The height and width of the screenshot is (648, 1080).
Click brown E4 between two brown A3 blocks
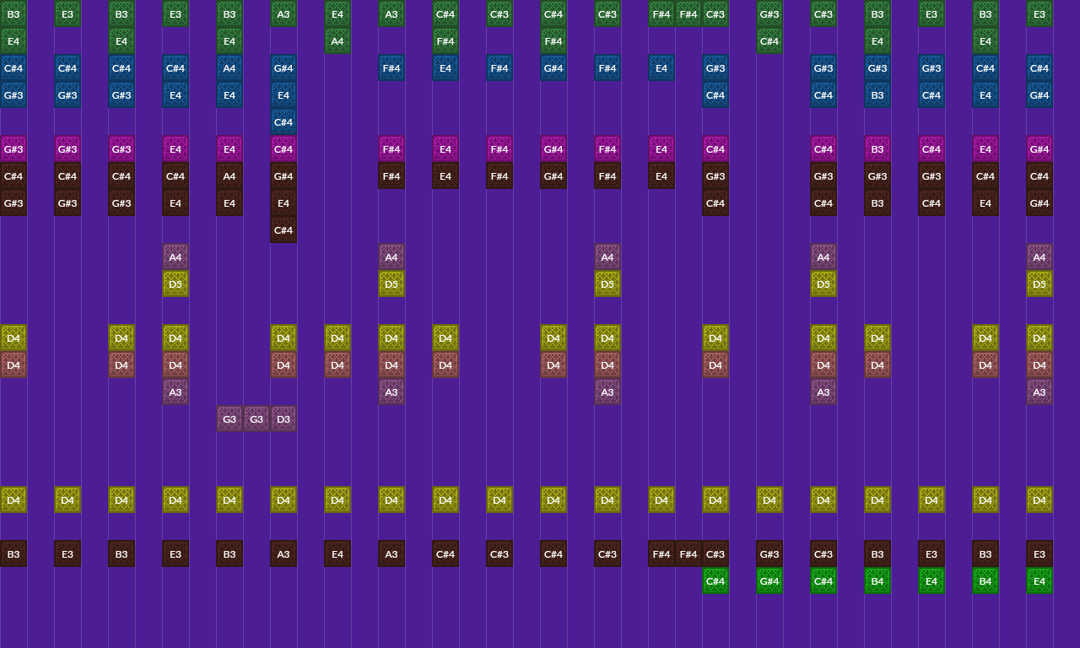click(x=337, y=554)
